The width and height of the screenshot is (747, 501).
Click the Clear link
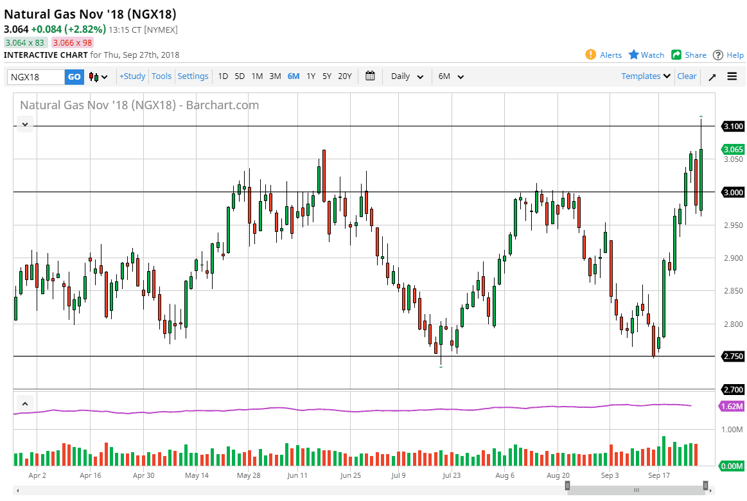coord(687,76)
